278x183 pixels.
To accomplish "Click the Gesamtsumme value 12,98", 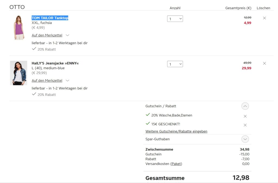I will click(x=241, y=178).
